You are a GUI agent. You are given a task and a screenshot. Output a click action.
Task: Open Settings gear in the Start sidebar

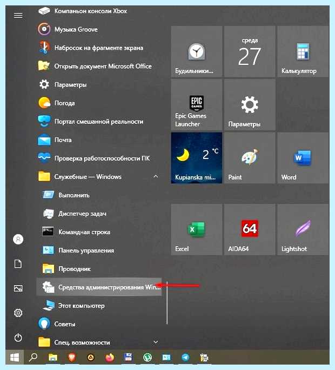(x=18, y=313)
